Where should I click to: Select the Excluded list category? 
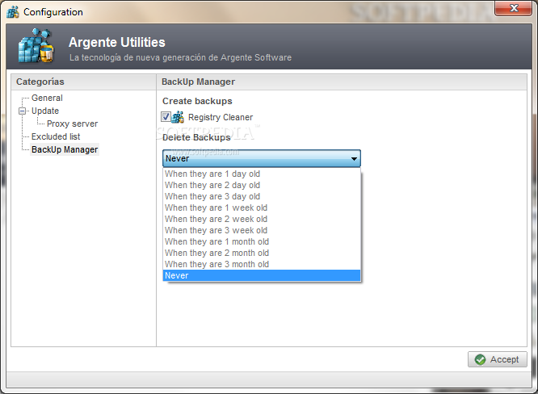point(56,136)
